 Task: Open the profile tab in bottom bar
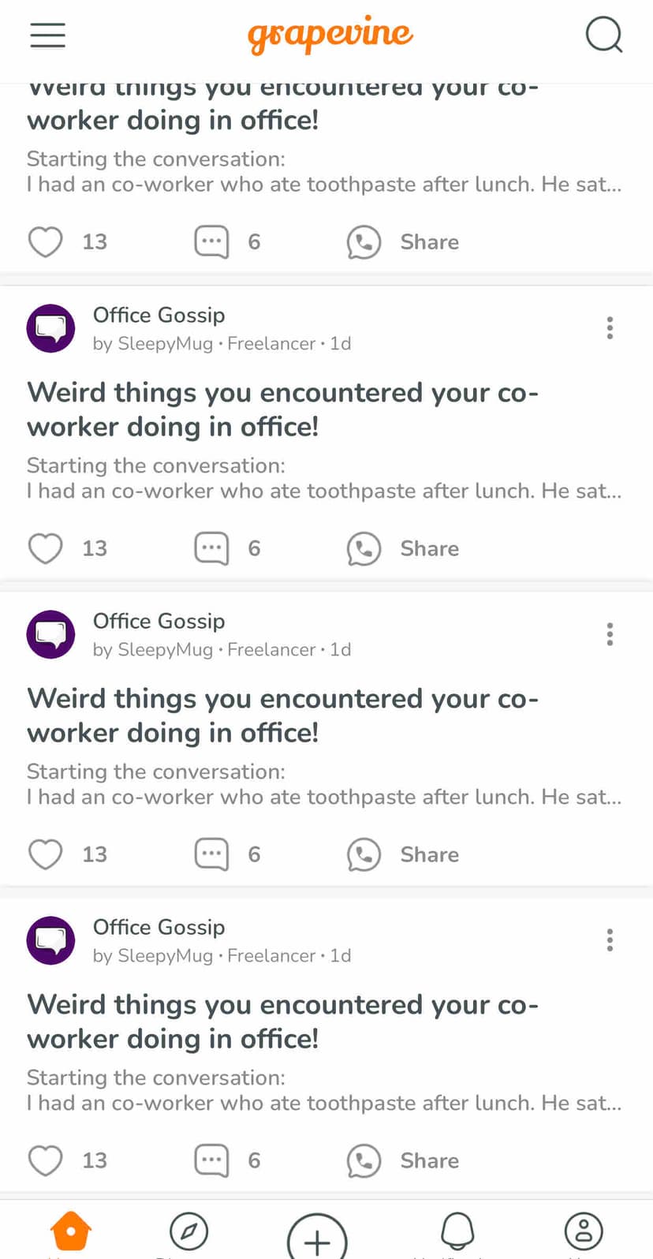pos(584,1231)
